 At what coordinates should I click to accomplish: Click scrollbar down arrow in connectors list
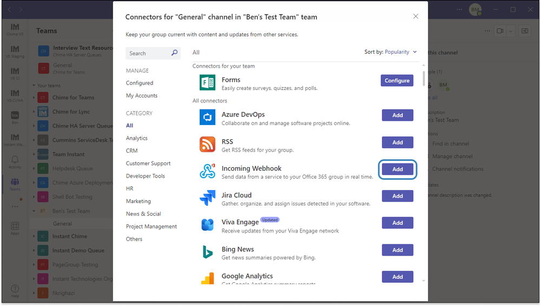pyautogui.click(x=424, y=281)
